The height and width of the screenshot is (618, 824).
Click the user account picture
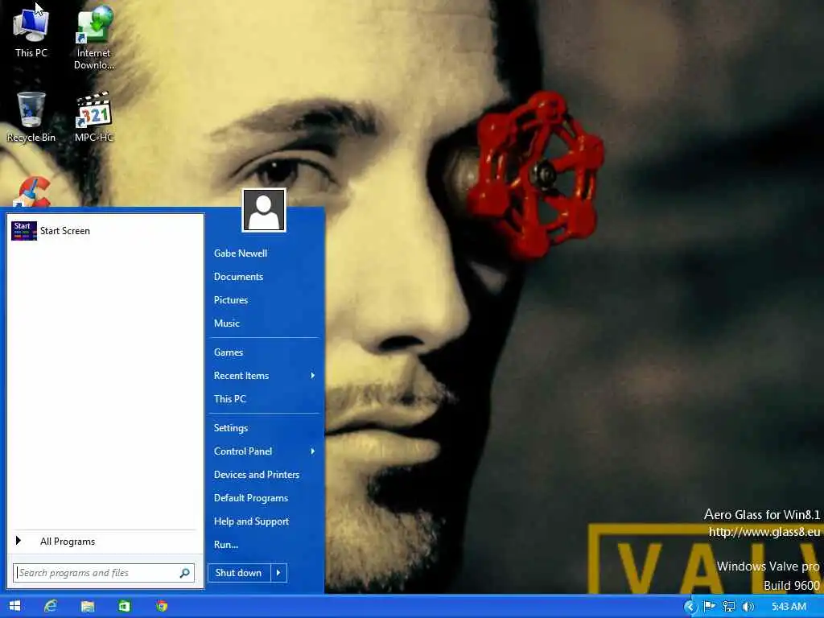click(264, 210)
